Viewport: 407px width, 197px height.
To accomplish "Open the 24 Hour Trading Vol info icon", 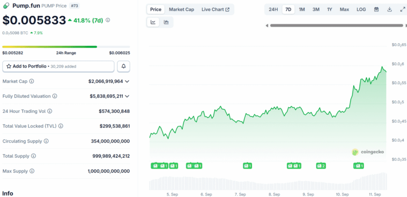I will (x=50, y=111).
